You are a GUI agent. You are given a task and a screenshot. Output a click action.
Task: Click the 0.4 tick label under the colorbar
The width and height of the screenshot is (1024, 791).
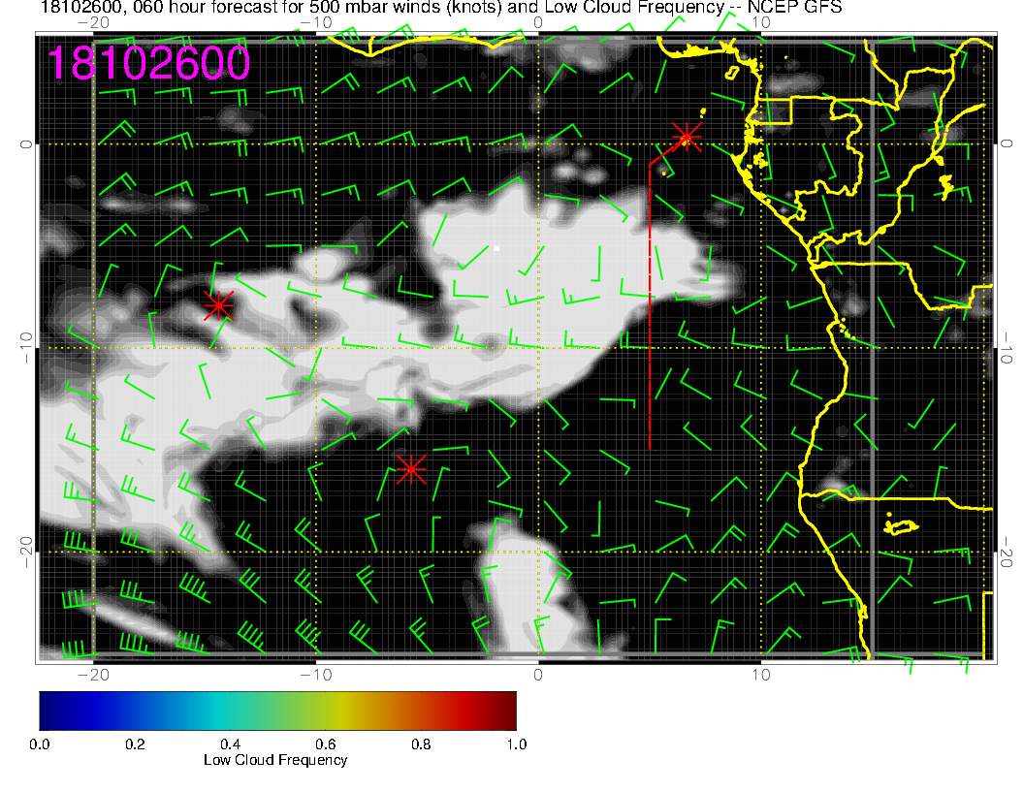point(230,744)
